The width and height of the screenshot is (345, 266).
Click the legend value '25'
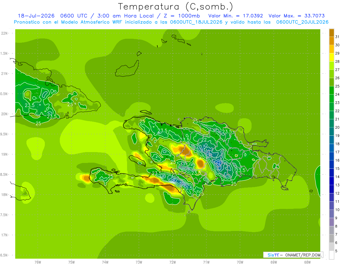tap(338, 86)
